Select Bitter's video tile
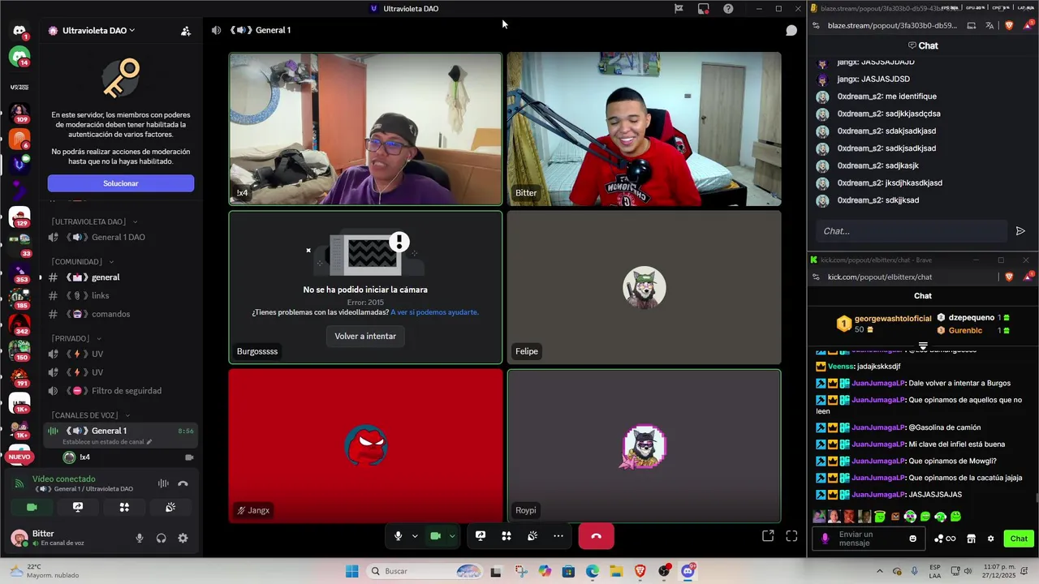1039x584 pixels. pos(645,129)
